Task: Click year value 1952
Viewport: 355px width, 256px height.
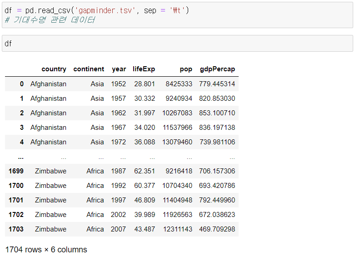Action: click(x=118, y=84)
